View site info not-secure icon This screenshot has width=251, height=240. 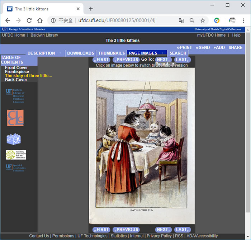[53, 20]
